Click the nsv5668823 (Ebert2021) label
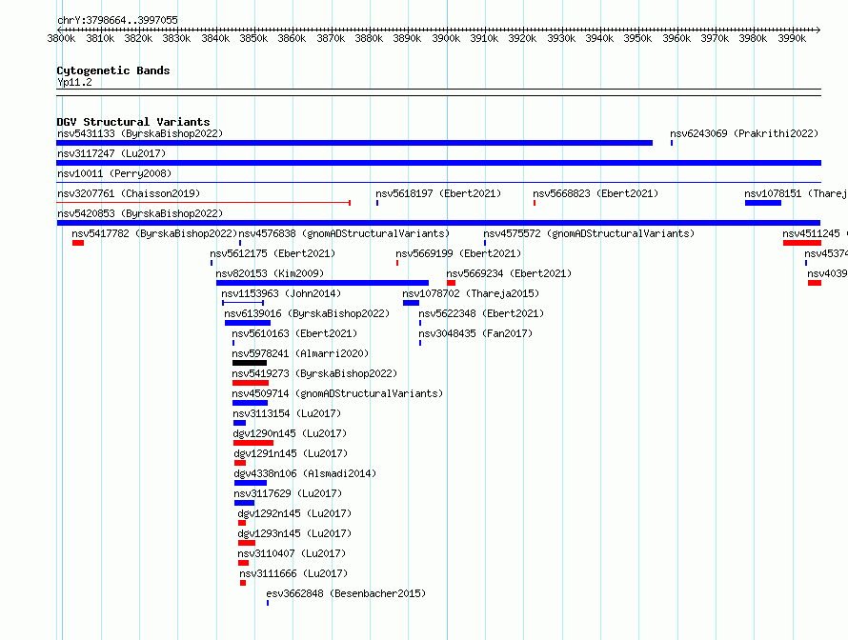The width and height of the screenshot is (848, 640). point(596,193)
